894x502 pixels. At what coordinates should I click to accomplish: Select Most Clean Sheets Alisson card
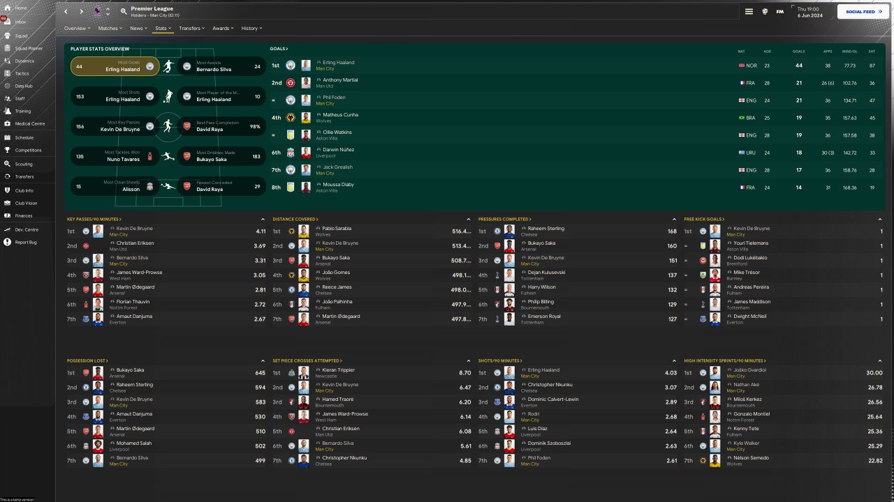coord(115,187)
